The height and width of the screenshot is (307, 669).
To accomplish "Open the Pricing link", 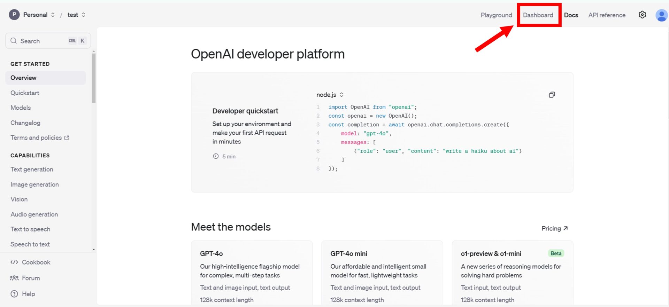I will point(554,228).
